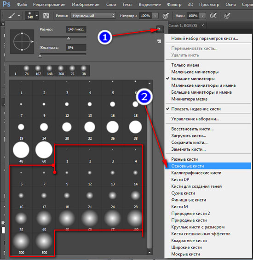Viewport: 253px width, 260px height.
Task: Enable airbrush mode icon
Action: point(213,16)
